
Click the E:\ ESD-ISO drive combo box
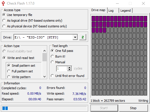(x=46, y=37)
